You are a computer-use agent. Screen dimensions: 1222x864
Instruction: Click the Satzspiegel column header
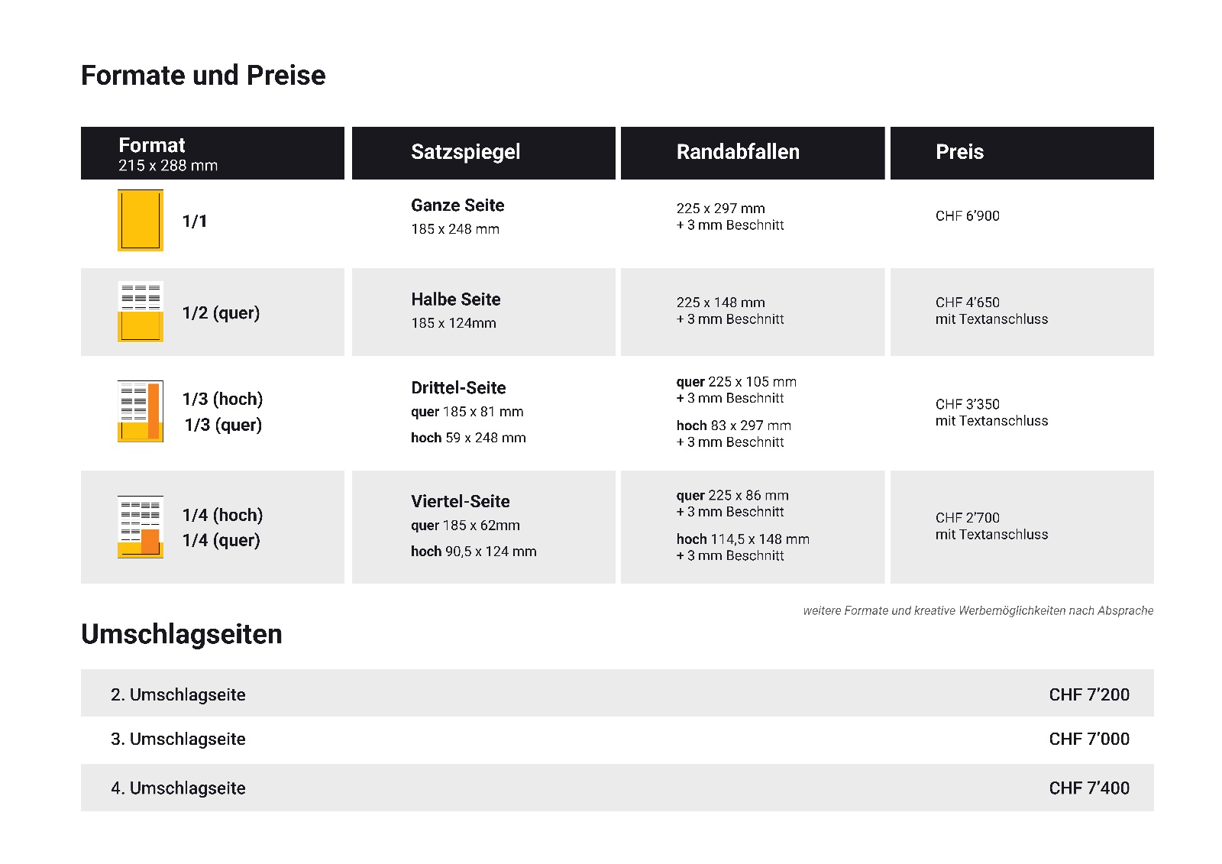(x=465, y=152)
